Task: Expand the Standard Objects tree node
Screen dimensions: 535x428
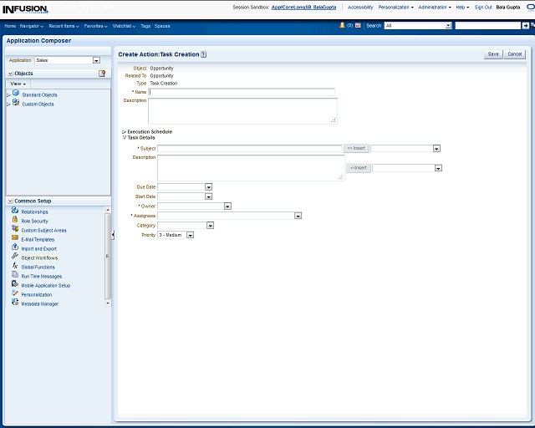Action: coord(8,94)
